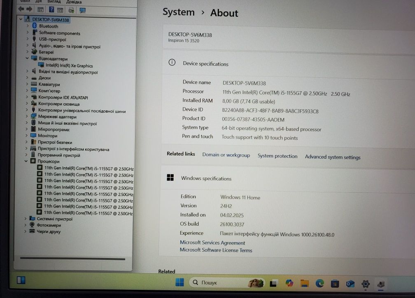This screenshot has height=298, width=415.
Task: Open Microsoft Edge from the taskbar
Action: pyautogui.click(x=320, y=284)
